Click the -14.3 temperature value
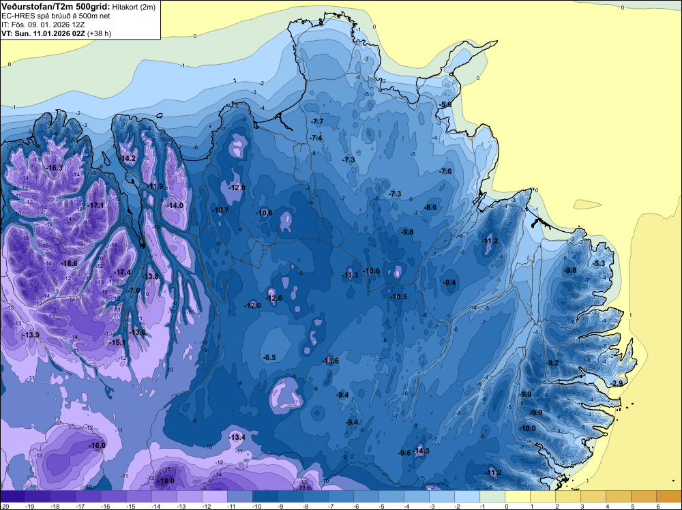 pos(421,451)
